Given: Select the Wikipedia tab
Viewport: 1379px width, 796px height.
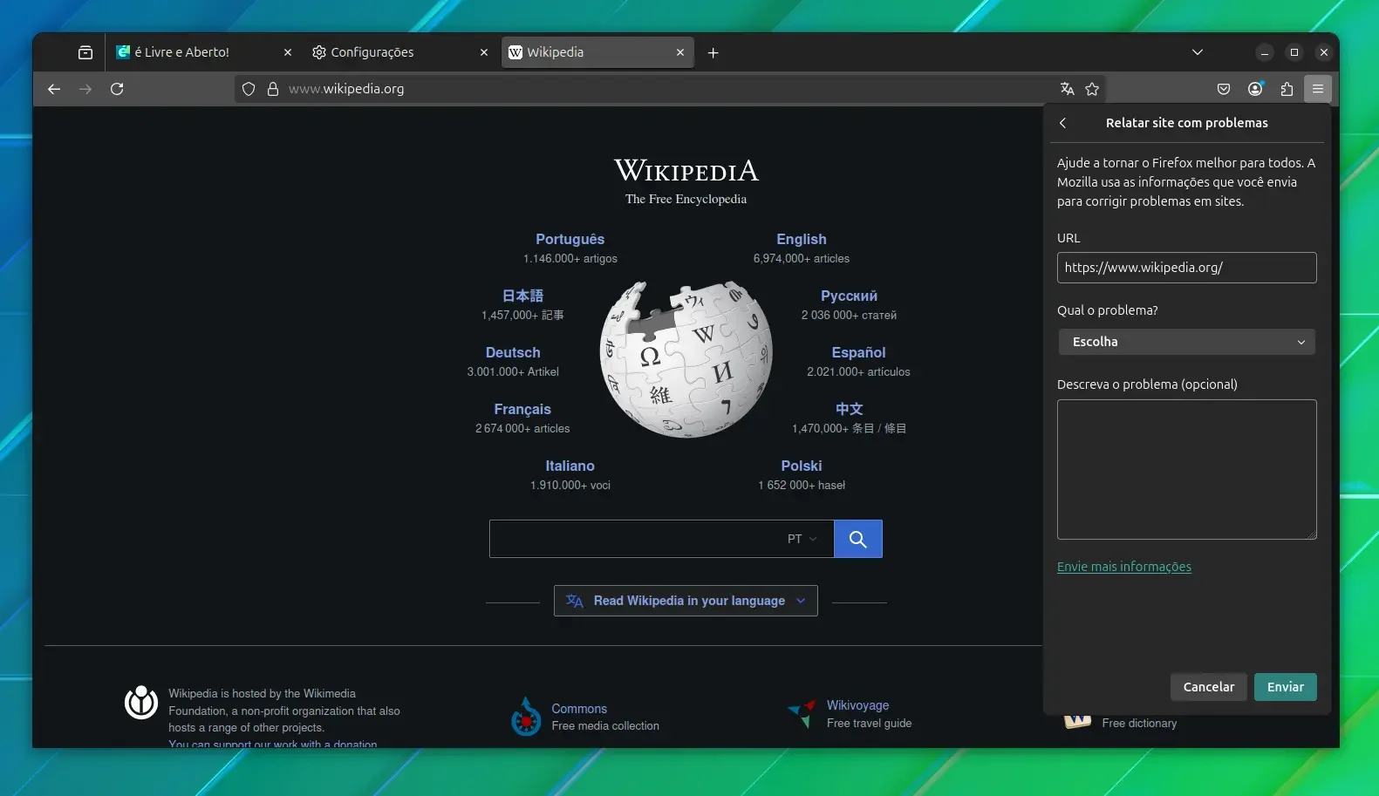Looking at the screenshot, I should 597,52.
